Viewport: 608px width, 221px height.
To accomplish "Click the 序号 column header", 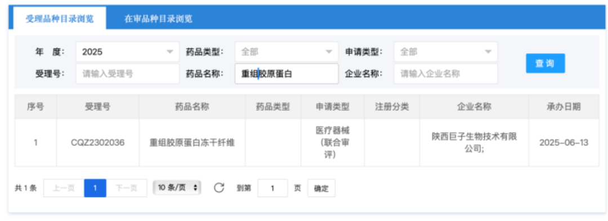I will point(35,107).
